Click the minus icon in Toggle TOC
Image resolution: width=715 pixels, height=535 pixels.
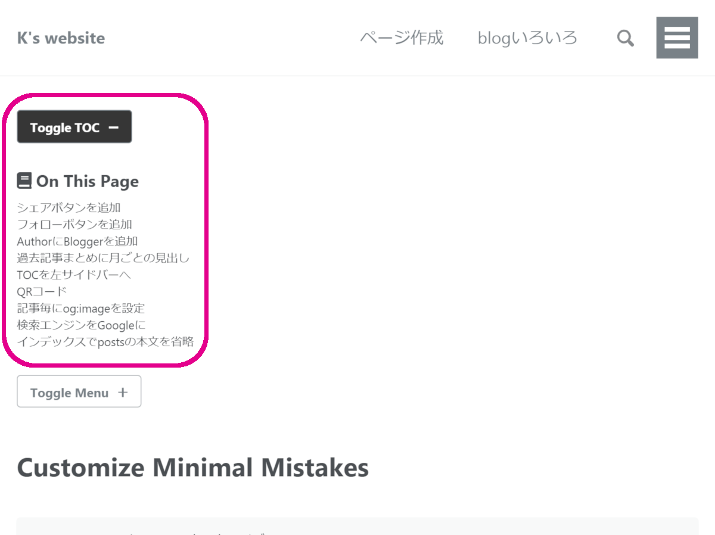point(114,127)
